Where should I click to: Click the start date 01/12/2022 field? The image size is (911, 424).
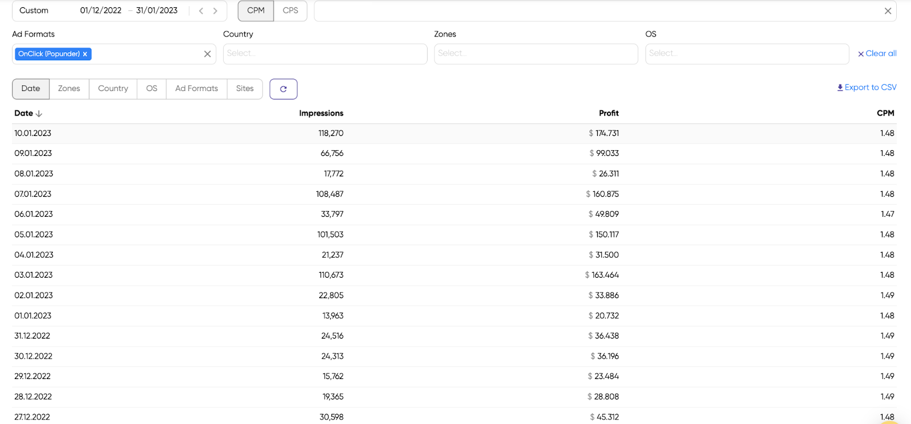101,11
